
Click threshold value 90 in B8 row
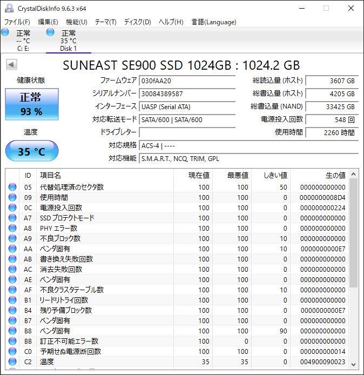coord(283,331)
